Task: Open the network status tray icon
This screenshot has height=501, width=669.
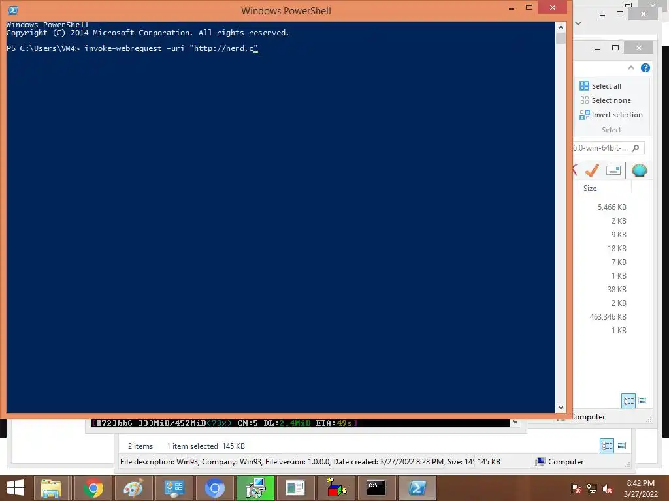Action: pyautogui.click(x=592, y=488)
